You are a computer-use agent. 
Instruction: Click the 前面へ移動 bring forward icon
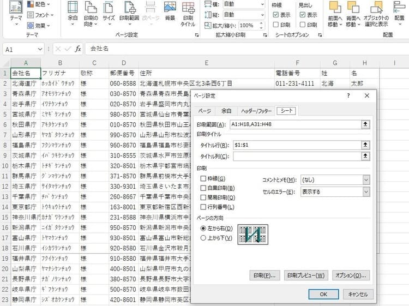[335, 14]
